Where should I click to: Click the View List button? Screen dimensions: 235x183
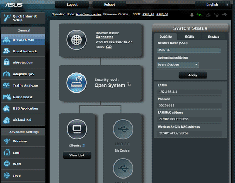(76, 155)
